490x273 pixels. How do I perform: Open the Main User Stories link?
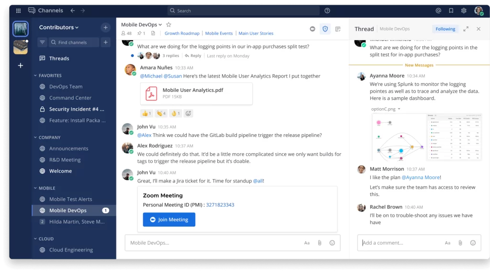tap(256, 33)
